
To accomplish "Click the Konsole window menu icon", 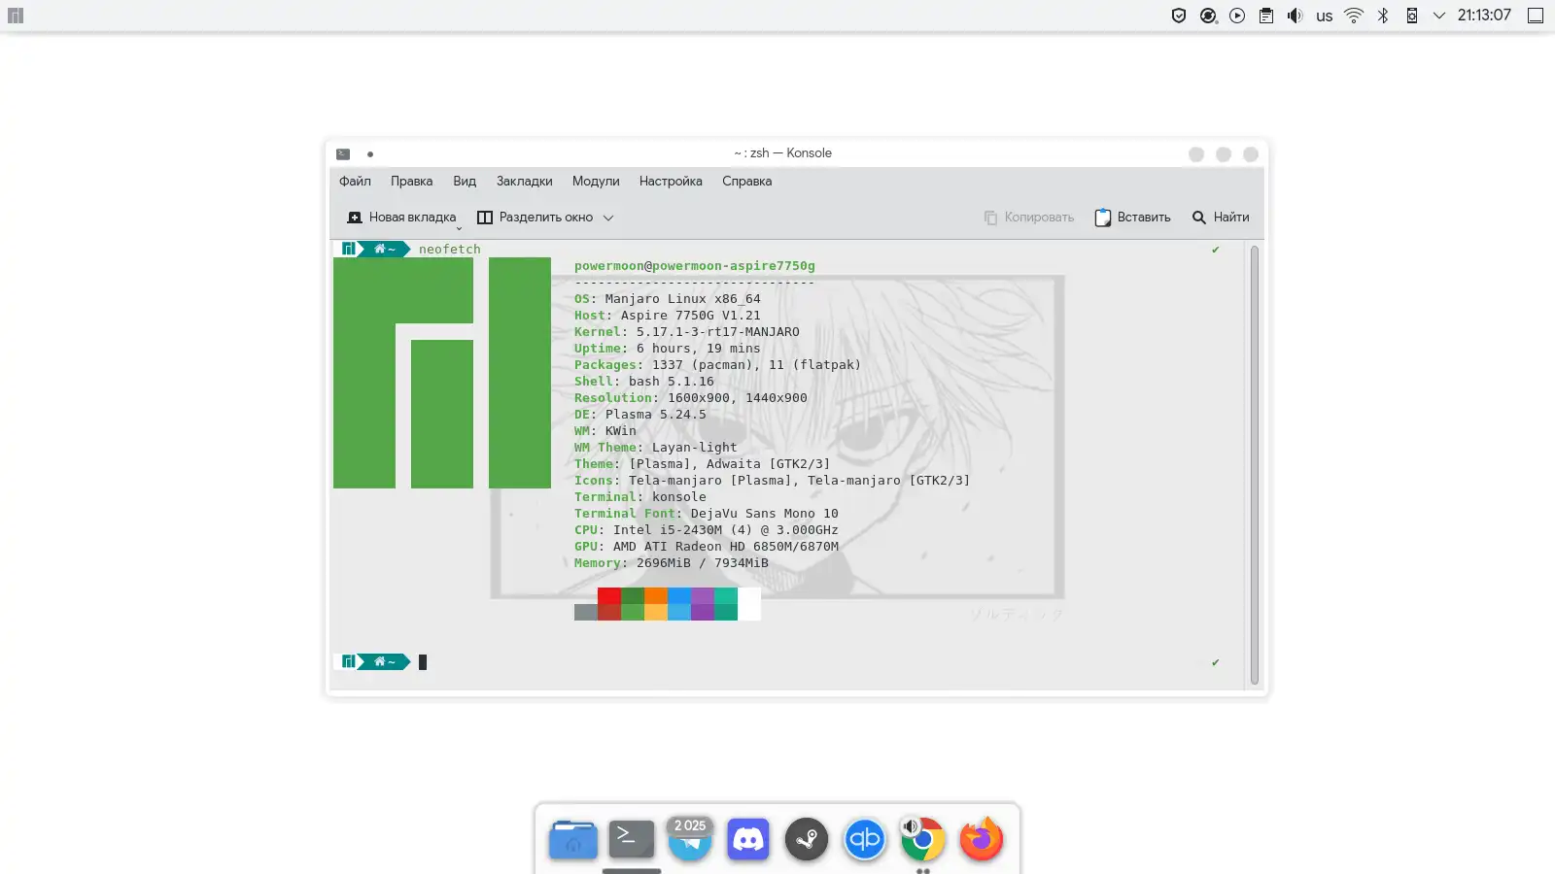I will [343, 153].
